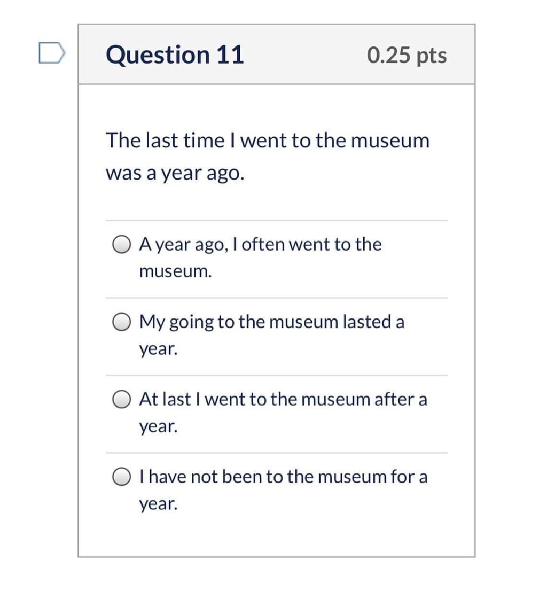Choose the "My going to the museum lasted" radio

(122, 323)
